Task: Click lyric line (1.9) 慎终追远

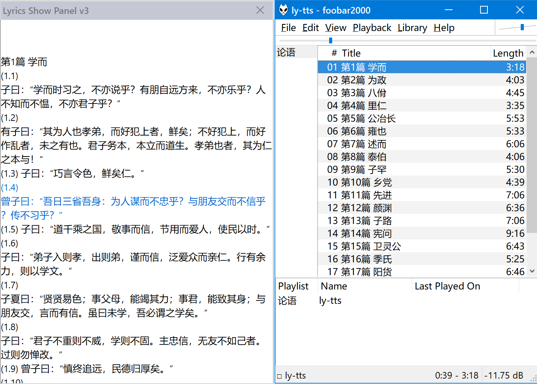Action: click(87, 369)
